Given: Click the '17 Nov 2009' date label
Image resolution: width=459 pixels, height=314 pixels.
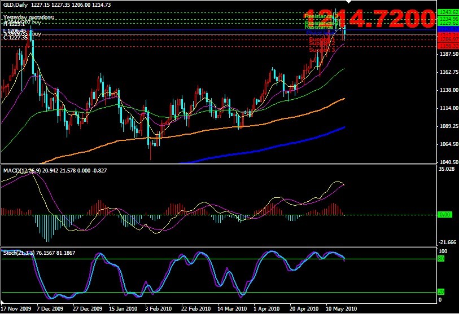Looking at the screenshot, I should tap(16, 309).
